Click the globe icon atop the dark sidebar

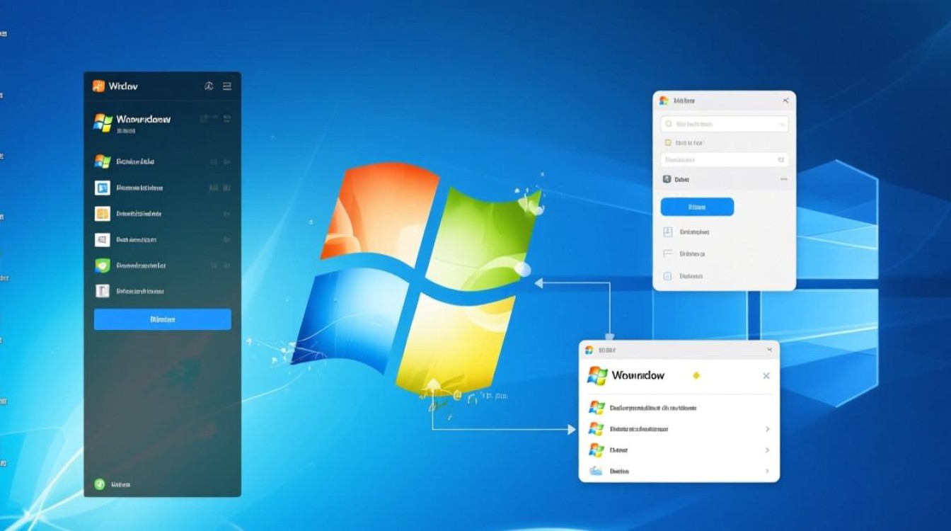point(209,85)
